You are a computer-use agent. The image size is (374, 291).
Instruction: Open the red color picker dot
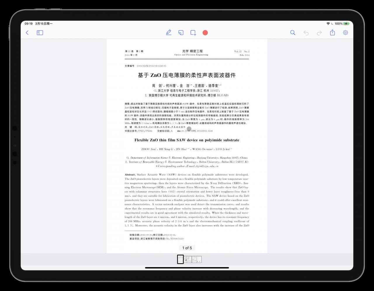[x=205, y=32]
